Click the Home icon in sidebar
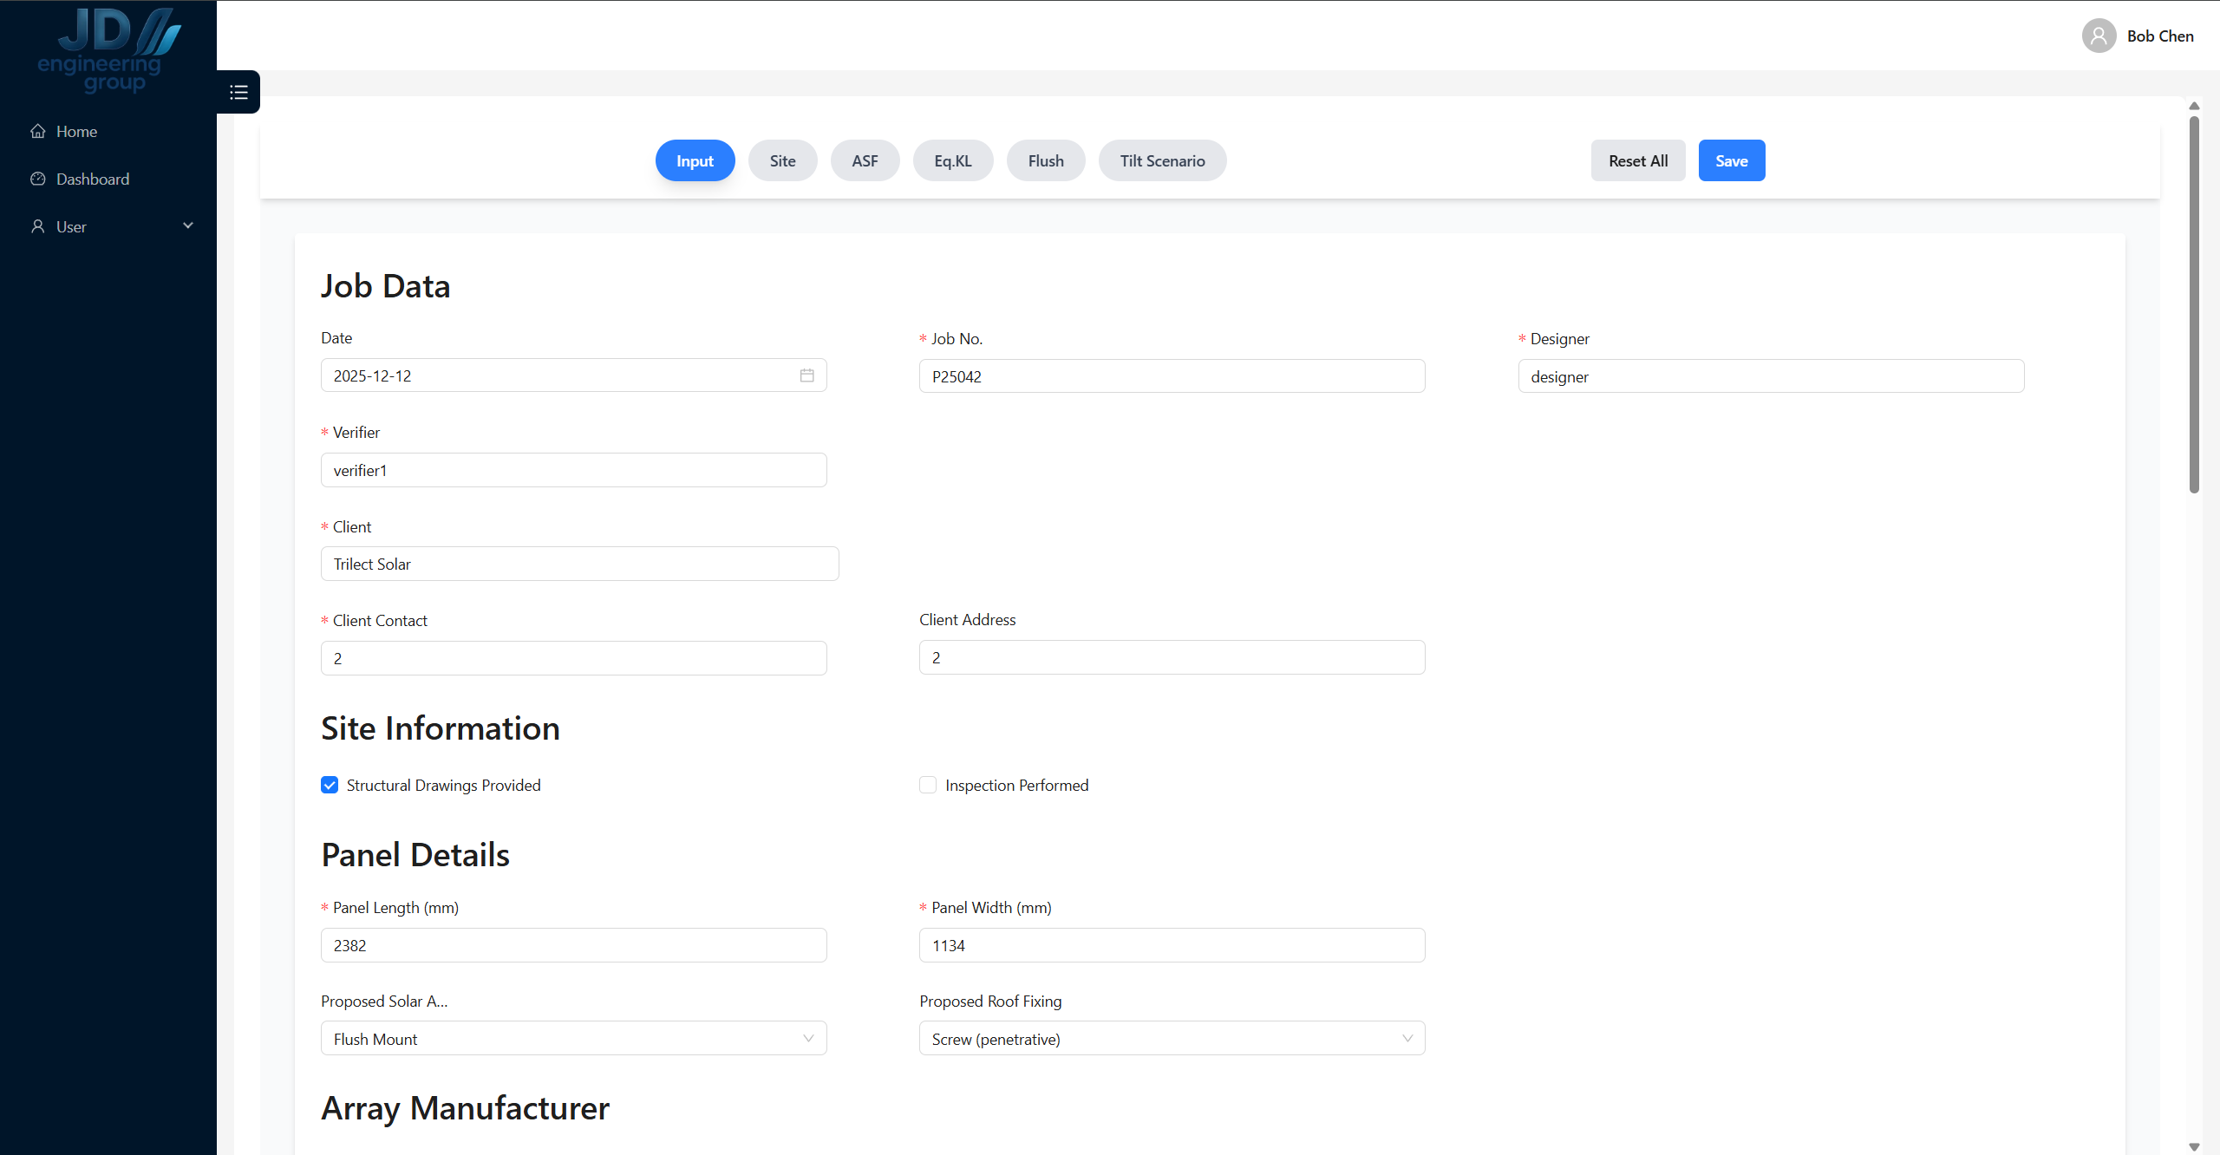The height and width of the screenshot is (1155, 2220). pyautogui.click(x=38, y=131)
